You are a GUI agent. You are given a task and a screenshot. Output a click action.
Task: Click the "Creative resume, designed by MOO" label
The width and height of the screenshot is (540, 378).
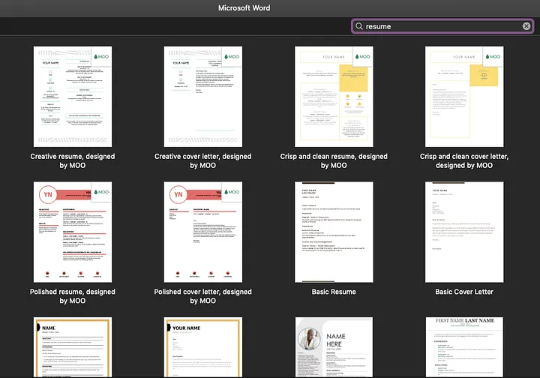(x=73, y=160)
